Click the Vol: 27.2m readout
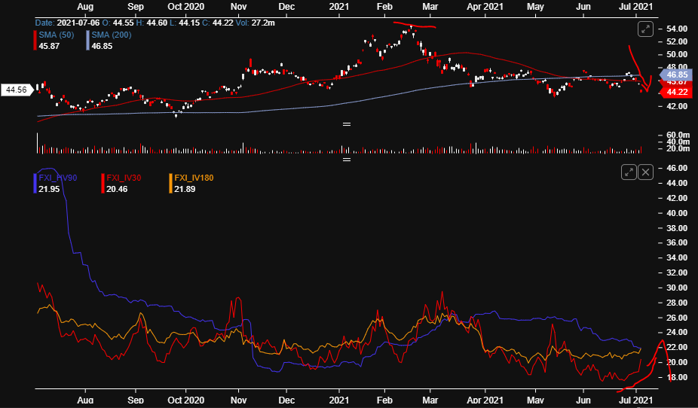Image resolution: width=698 pixels, height=408 pixels. [x=255, y=23]
